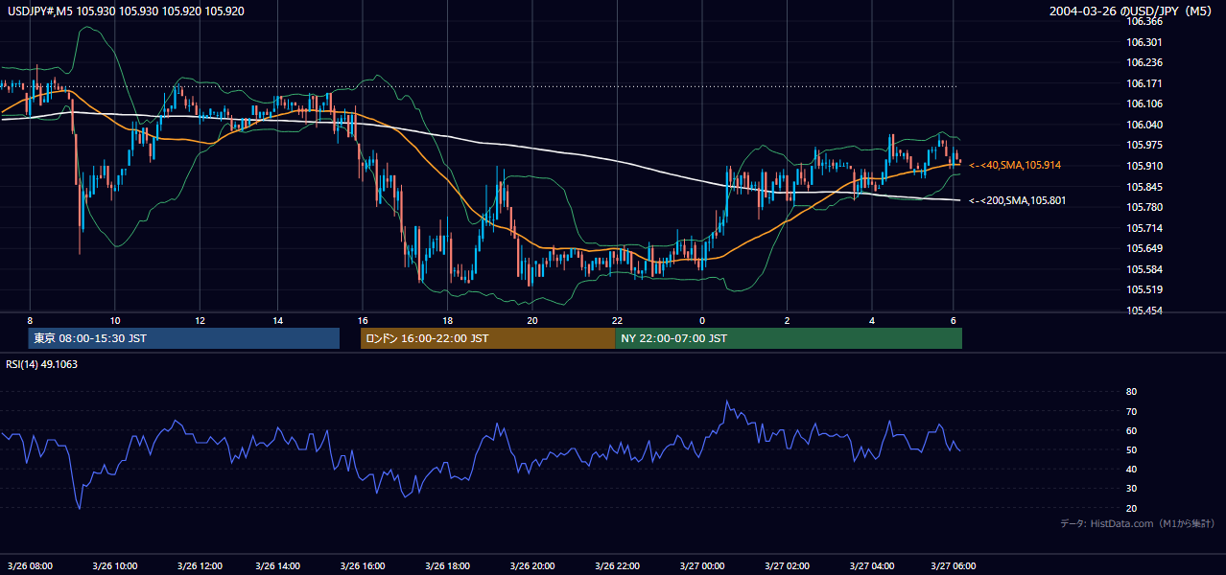Click the 3/27 04:00 date label
The width and height of the screenshot is (1226, 575).
pyautogui.click(x=871, y=565)
